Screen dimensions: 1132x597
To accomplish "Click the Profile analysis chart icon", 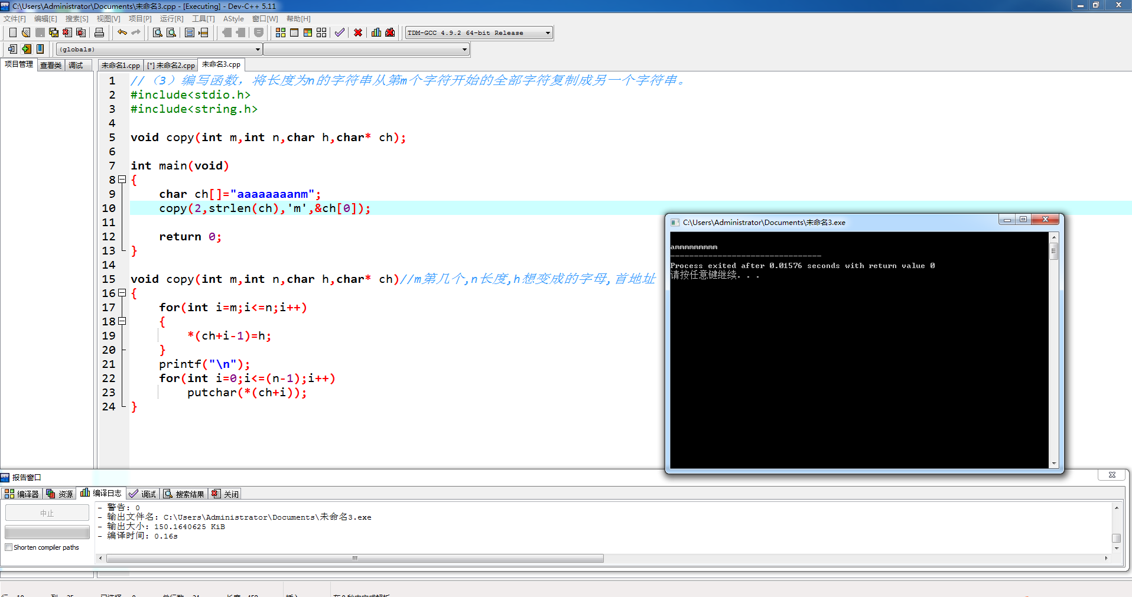I will (x=376, y=32).
